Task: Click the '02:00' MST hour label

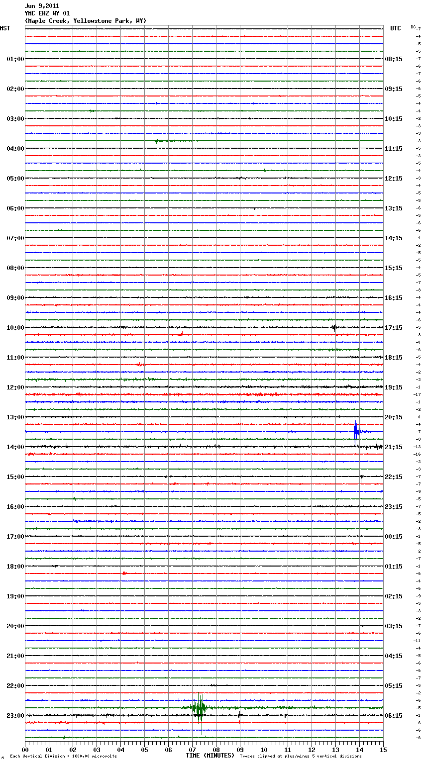Action: point(15,89)
